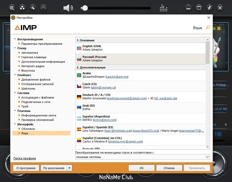
Task: Collapse the Система tree section
Action: tap(15, 93)
